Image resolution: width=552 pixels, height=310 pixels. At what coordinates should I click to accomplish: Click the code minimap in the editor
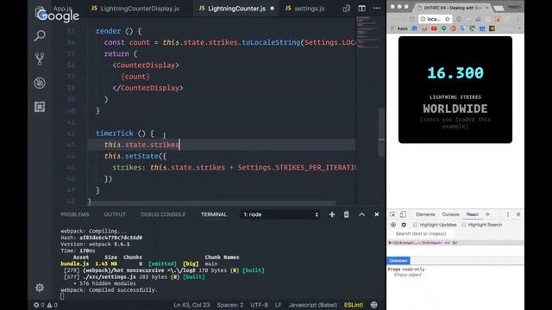tap(368, 32)
